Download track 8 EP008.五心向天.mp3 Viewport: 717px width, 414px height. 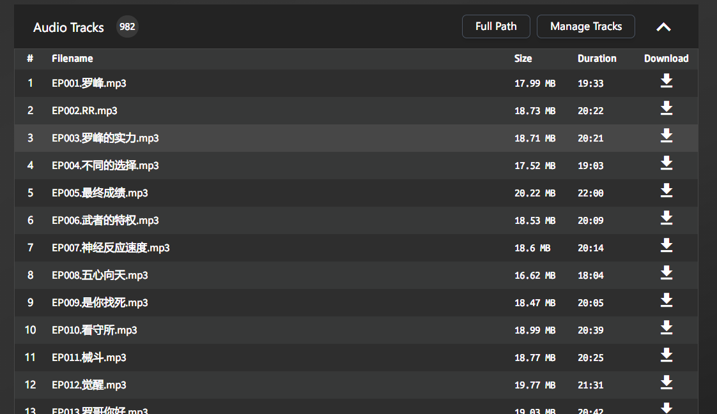[x=667, y=272]
